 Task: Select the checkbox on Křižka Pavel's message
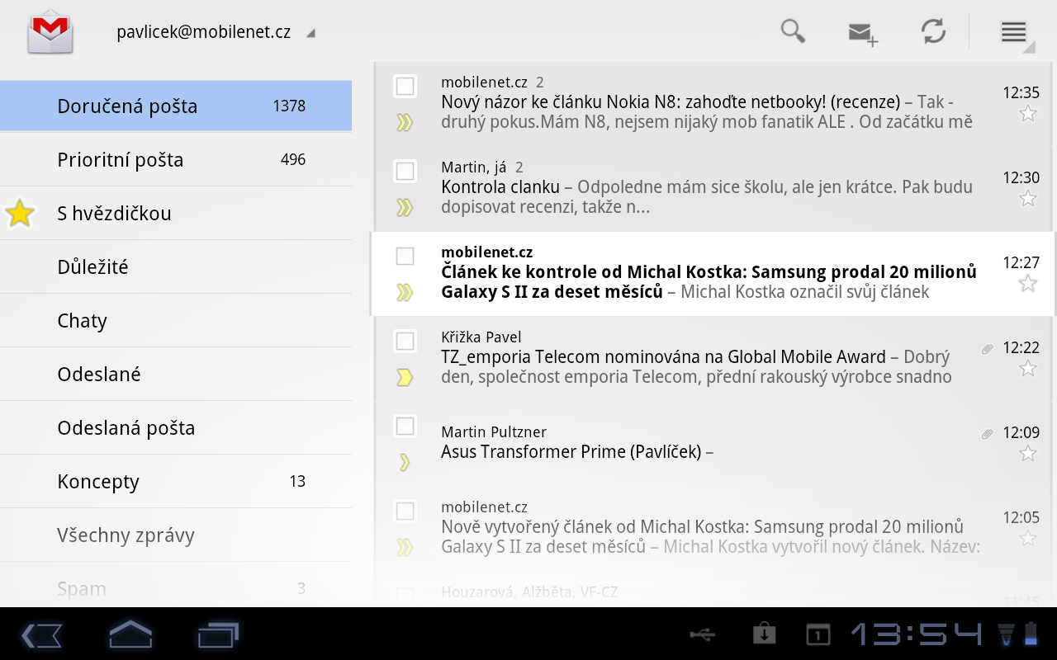[x=405, y=341]
